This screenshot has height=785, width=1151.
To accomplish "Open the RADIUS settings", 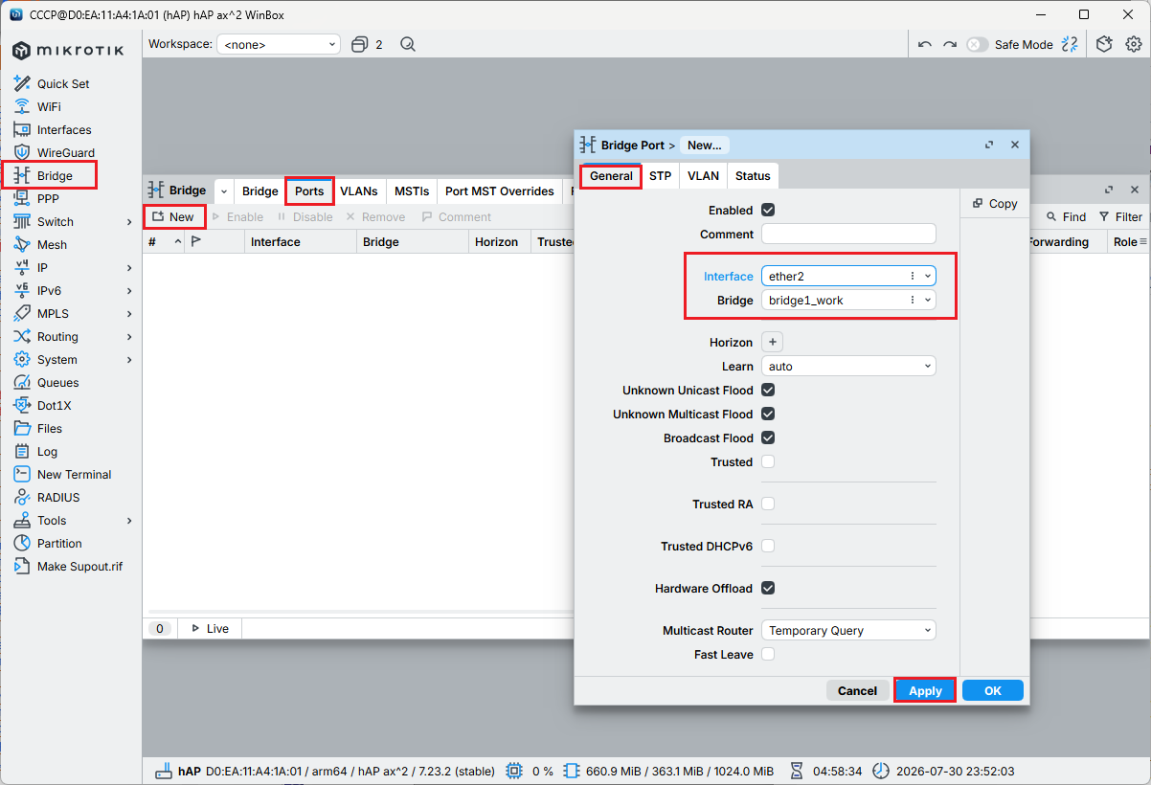I will [58, 497].
